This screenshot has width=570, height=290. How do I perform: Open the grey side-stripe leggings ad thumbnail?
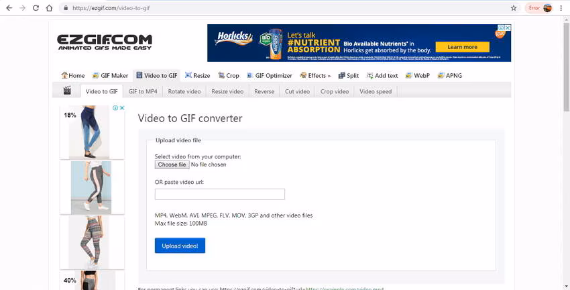pos(92,188)
